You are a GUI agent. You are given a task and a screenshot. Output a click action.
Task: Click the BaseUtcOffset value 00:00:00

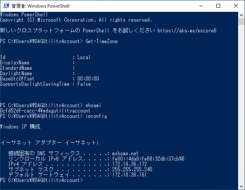88,79
